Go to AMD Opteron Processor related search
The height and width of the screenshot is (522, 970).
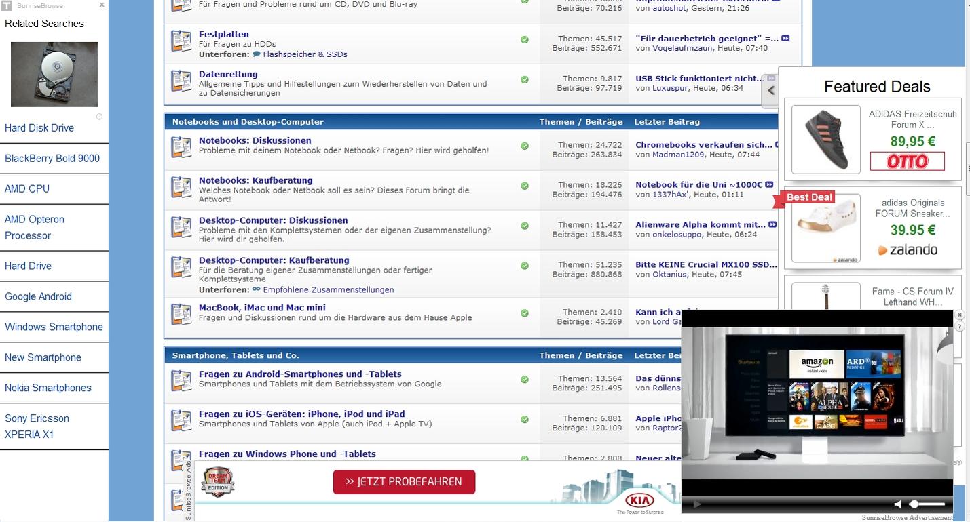35,228
